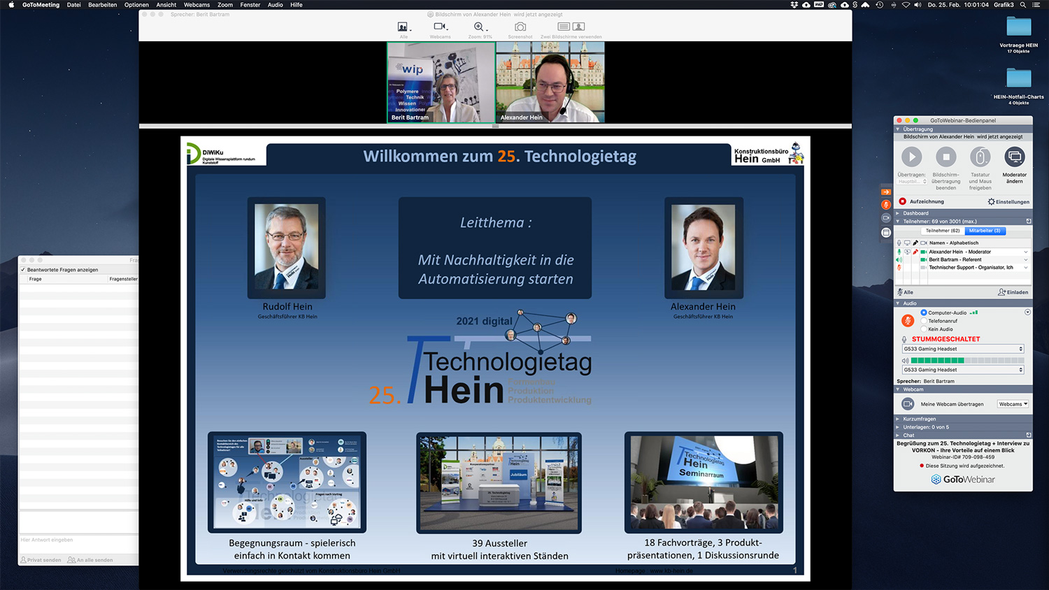
Task: Toggle Berit Bartram's webcam indicator
Action: pyautogui.click(x=924, y=259)
